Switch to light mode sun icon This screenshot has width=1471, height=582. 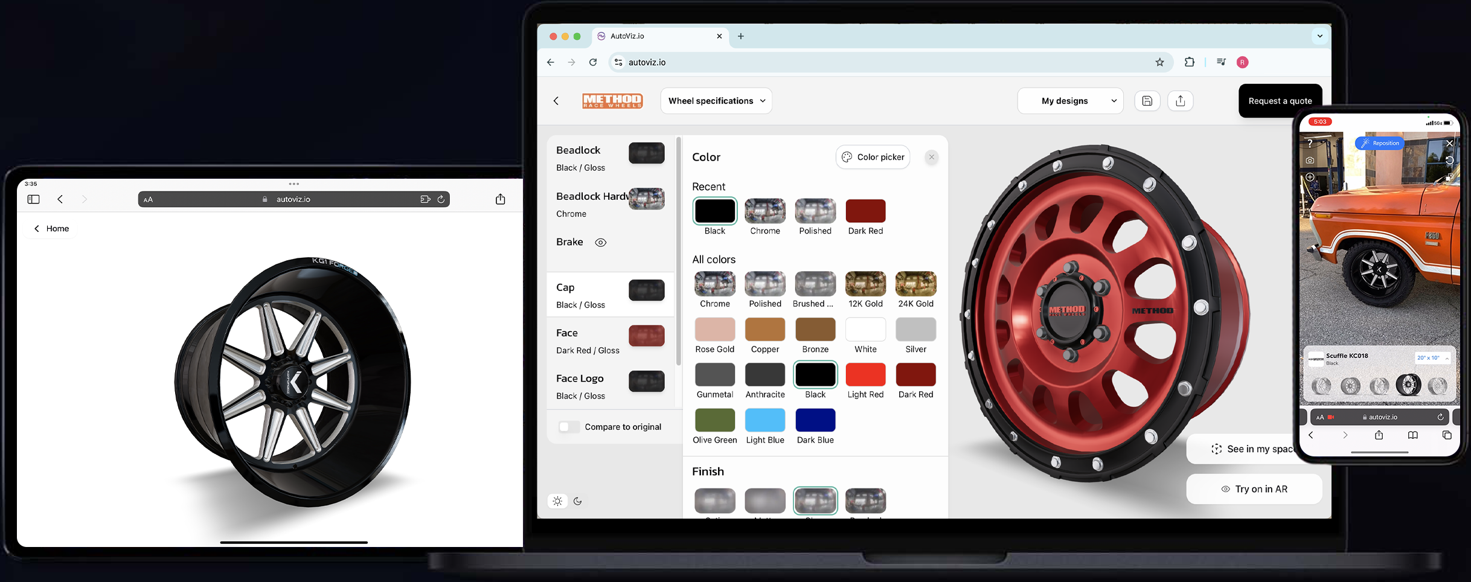point(557,501)
